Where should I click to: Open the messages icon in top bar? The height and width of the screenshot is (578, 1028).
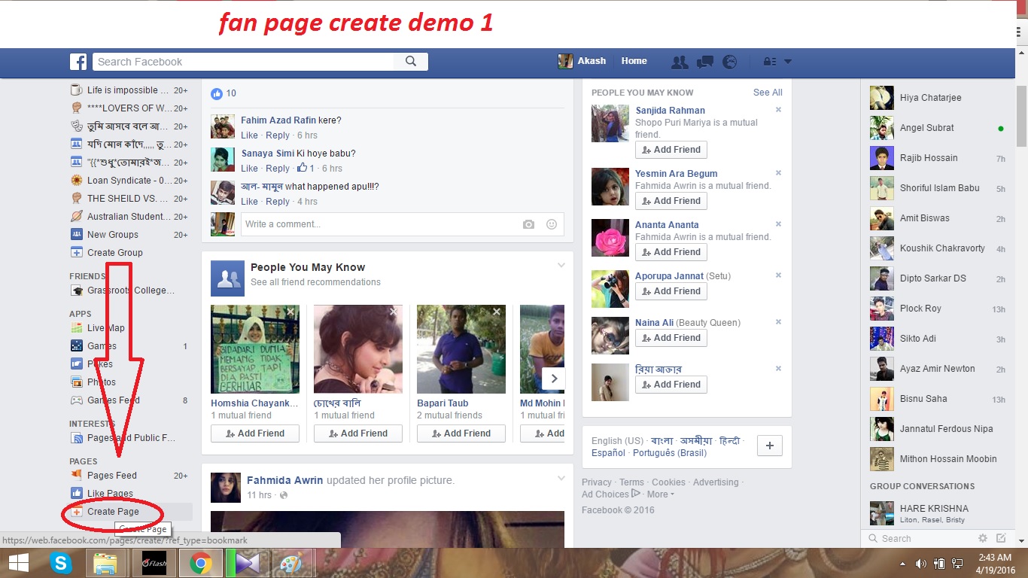pos(705,62)
